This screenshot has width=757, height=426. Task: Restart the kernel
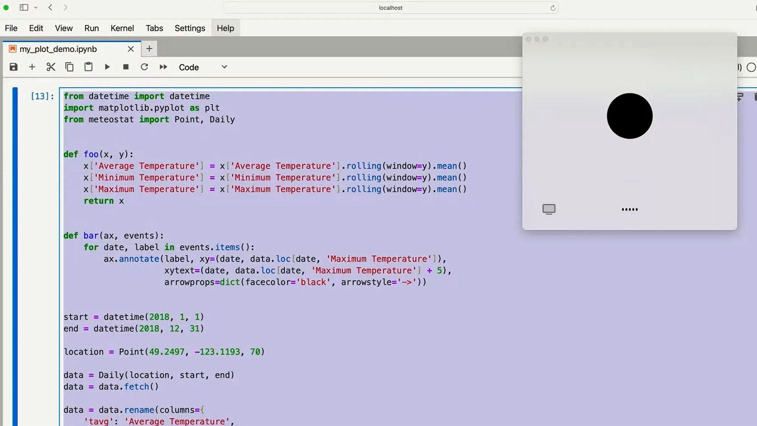coord(144,67)
